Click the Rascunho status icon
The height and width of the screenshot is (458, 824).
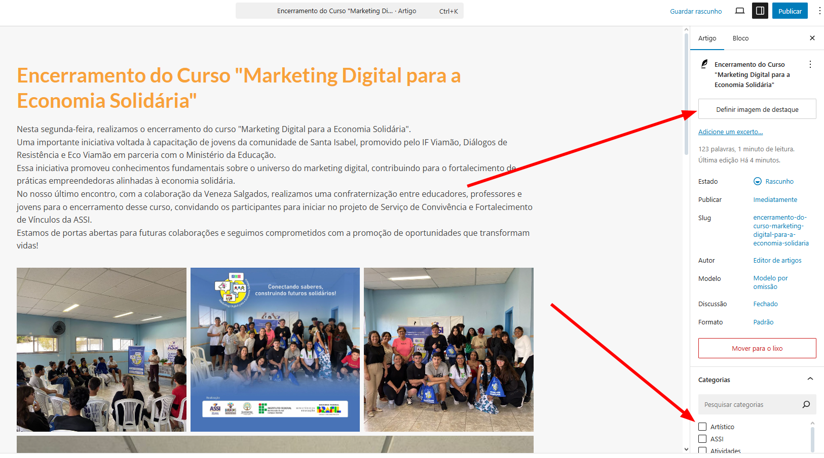click(x=758, y=181)
